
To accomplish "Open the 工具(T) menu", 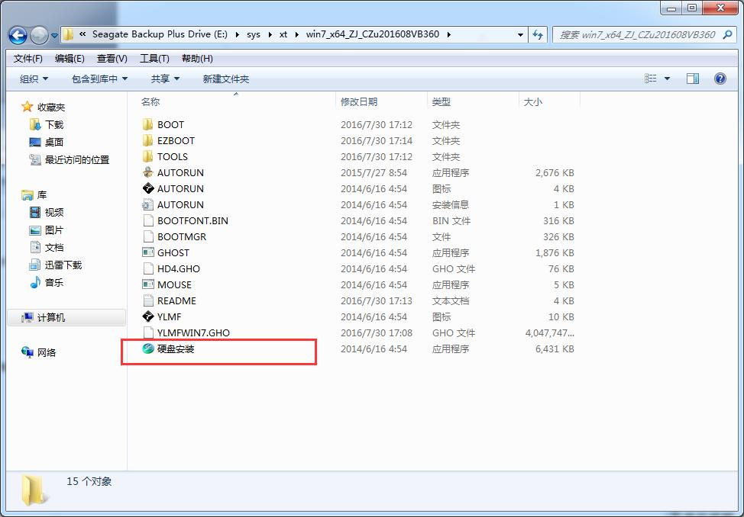I will 154,58.
